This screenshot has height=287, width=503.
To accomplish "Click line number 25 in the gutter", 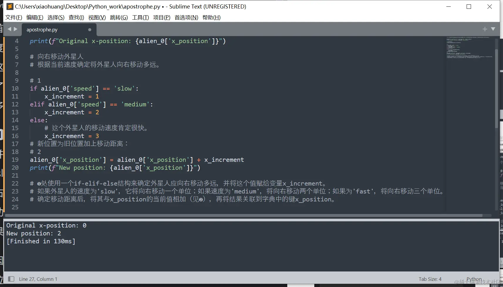I will [15, 207].
